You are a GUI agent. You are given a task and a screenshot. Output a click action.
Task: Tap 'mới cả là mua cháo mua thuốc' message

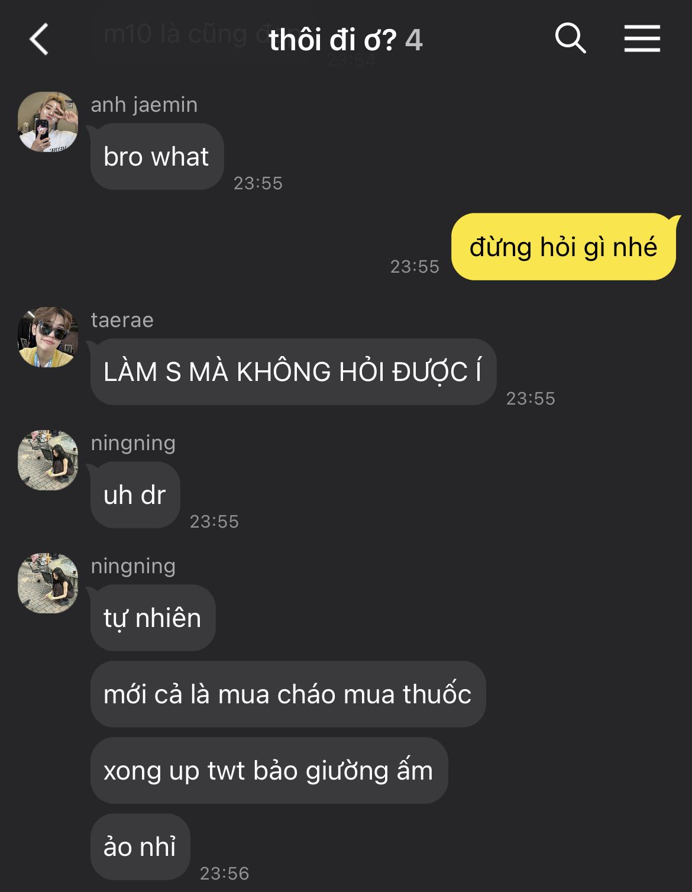287,694
